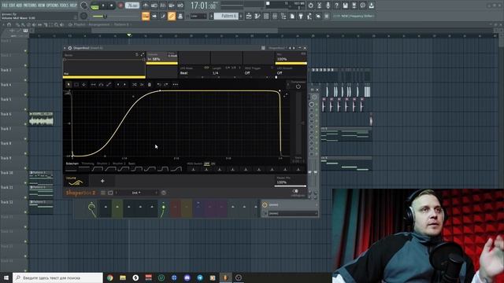Select the pointer tool in ShaperBox
504x283 pixels.
click(69, 84)
